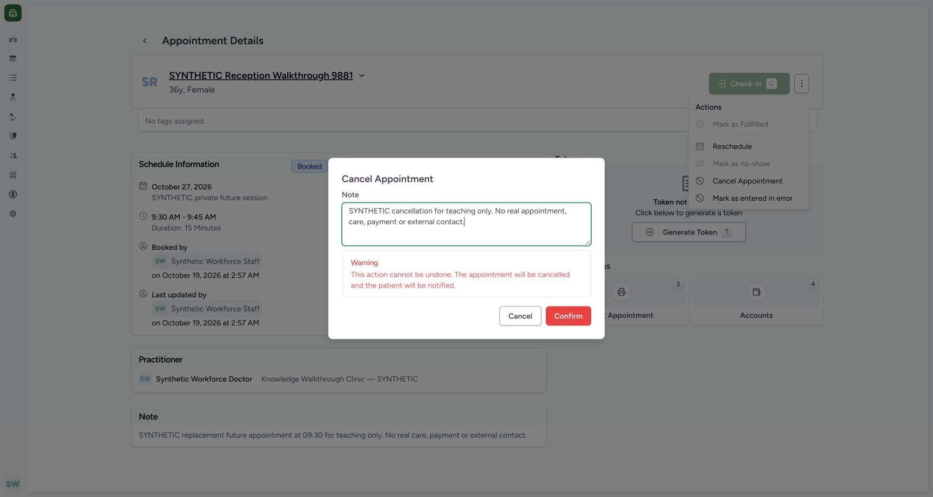
Task: Open the list view icon in sidebar
Action: pos(13,78)
